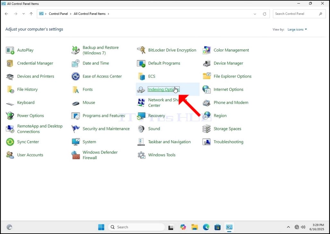Open the Region globe icon

coord(207,116)
